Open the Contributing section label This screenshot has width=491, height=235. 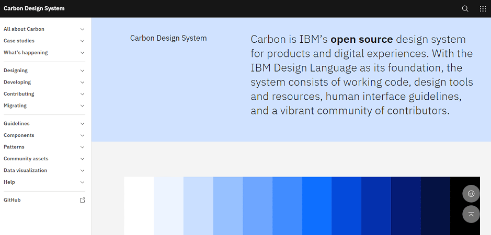[19, 94]
